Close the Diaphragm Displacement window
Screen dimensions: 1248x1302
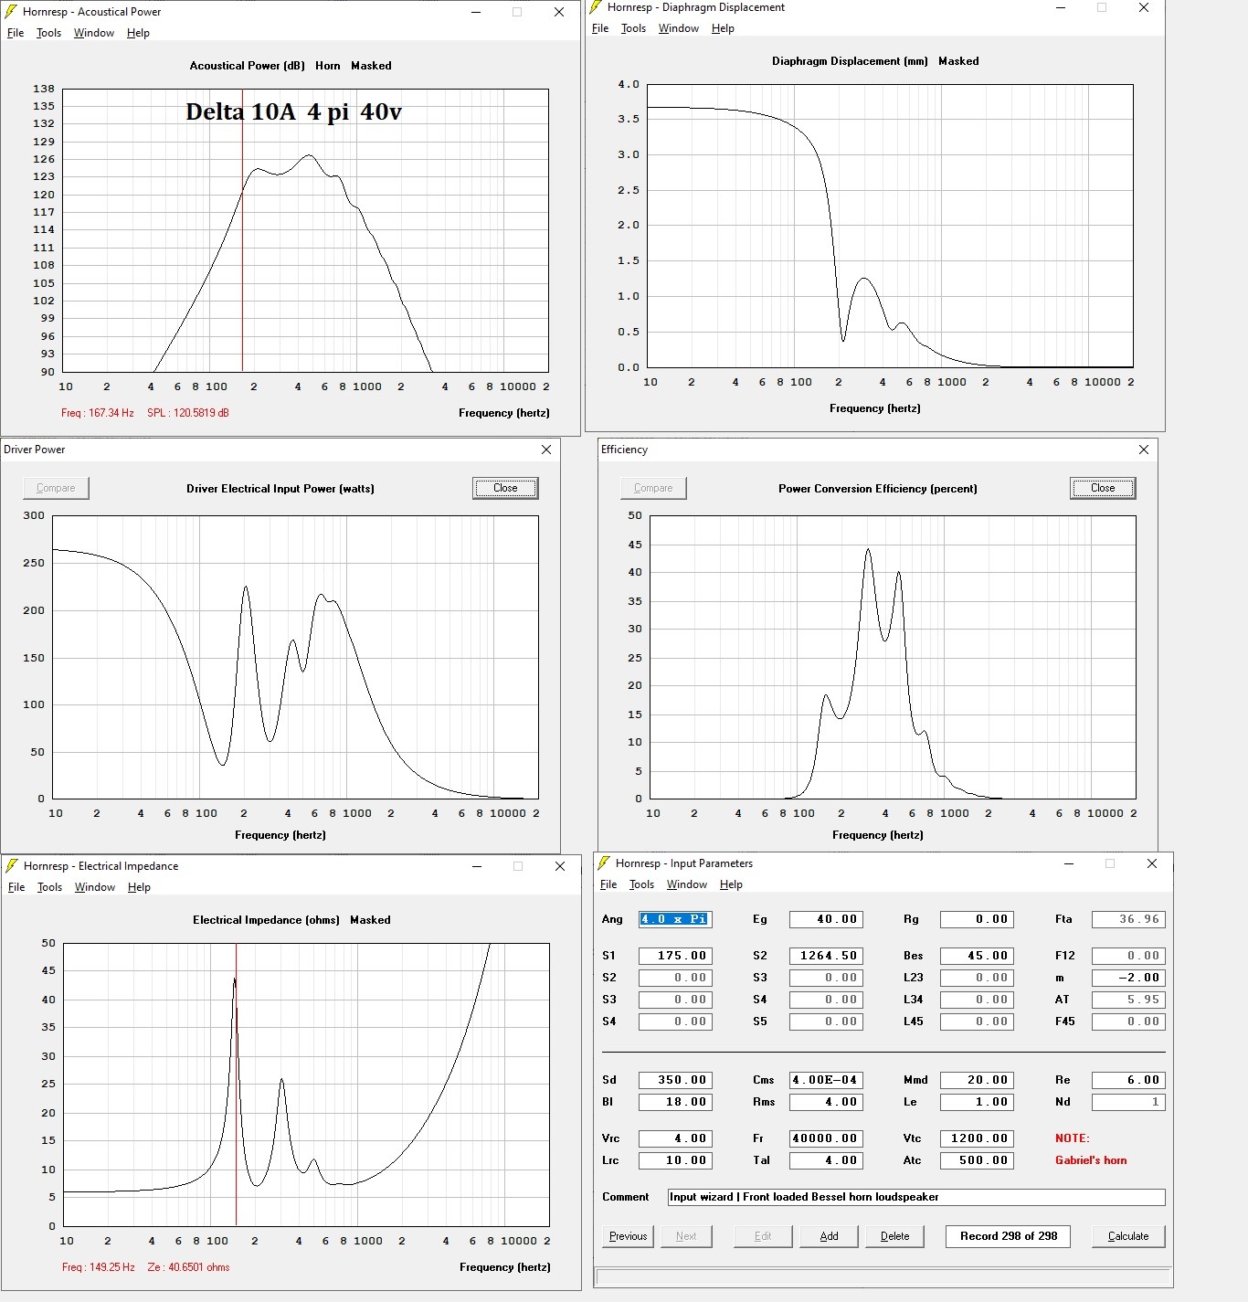pyautogui.click(x=1144, y=7)
